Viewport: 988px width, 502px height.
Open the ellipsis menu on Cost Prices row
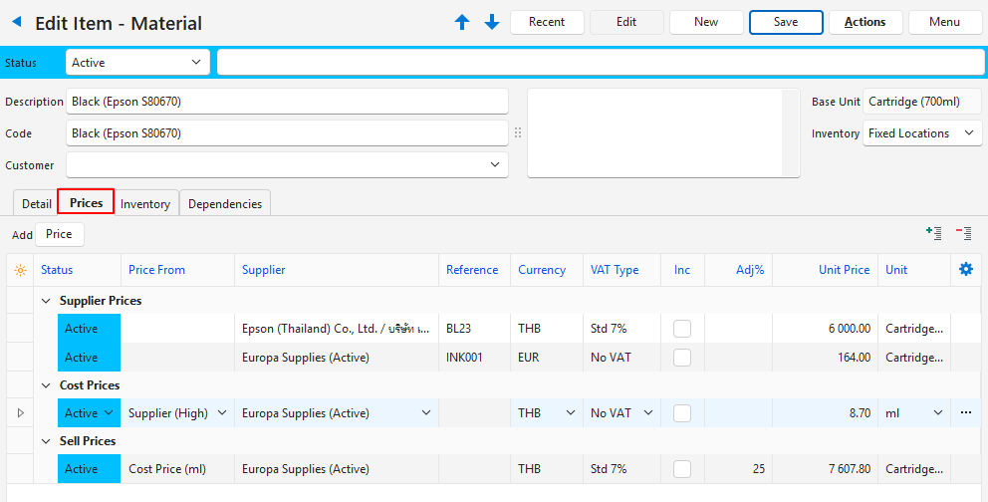coord(965,412)
